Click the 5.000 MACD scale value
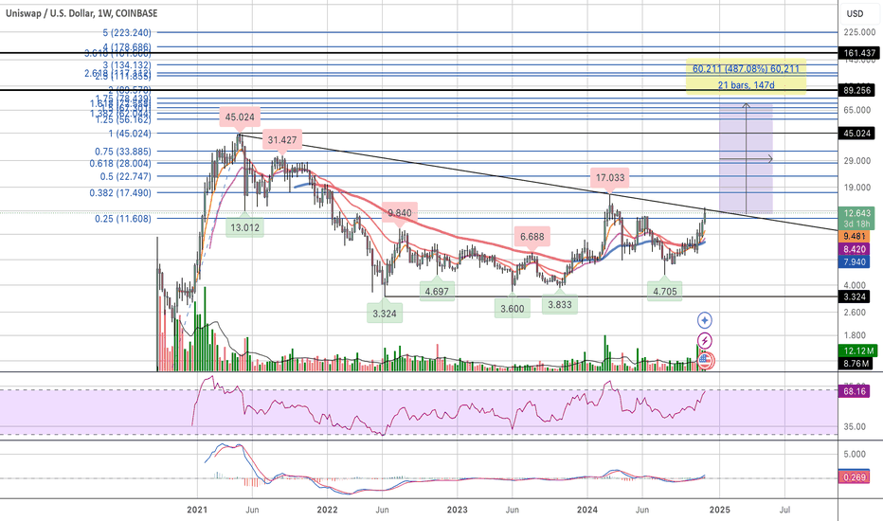 (x=855, y=454)
